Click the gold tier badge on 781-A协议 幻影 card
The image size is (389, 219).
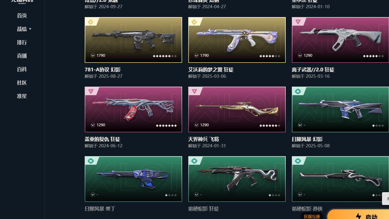[x=90, y=22]
